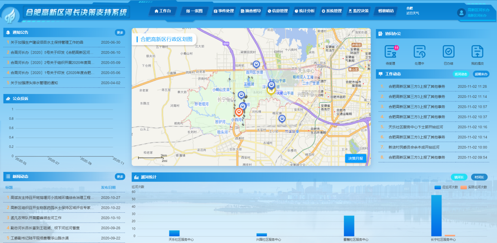
Task: Click the red river marker on map
Action: pyautogui.click(x=238, y=112)
